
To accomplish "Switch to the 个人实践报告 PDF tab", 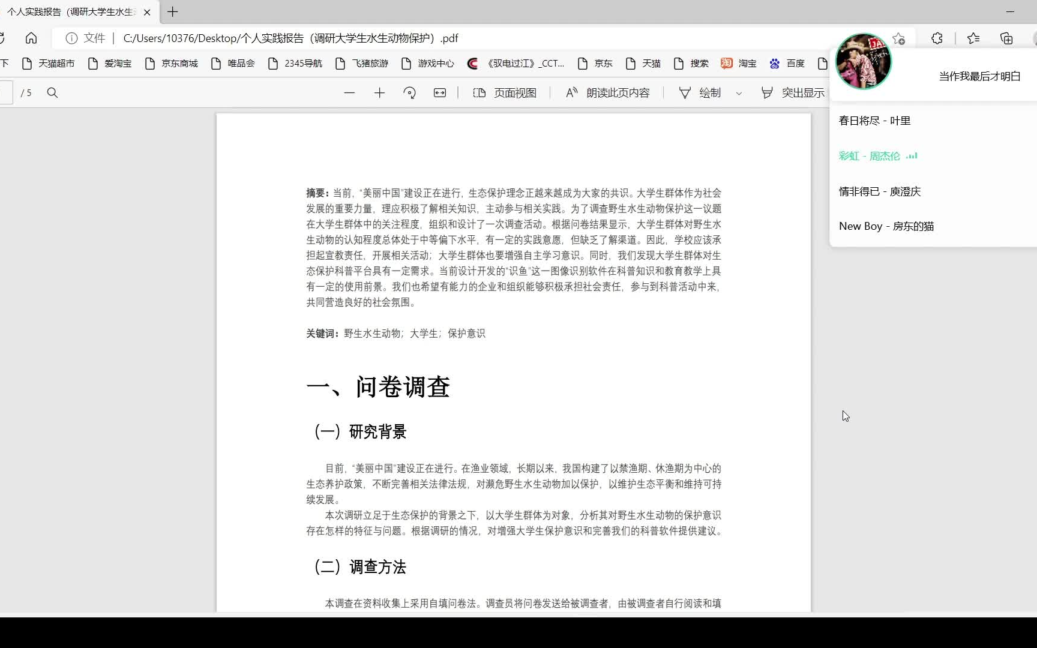I will click(x=72, y=12).
